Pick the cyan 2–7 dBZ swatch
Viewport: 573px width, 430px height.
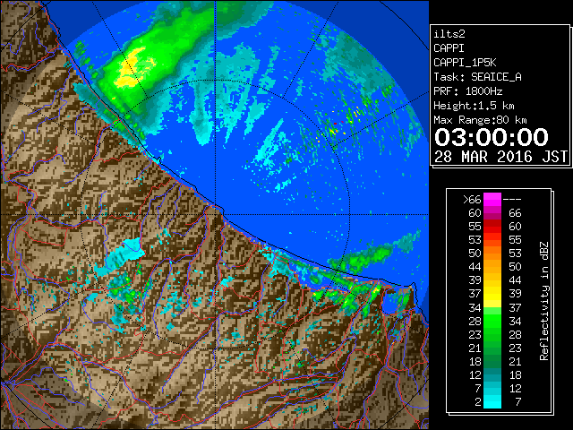492,401
